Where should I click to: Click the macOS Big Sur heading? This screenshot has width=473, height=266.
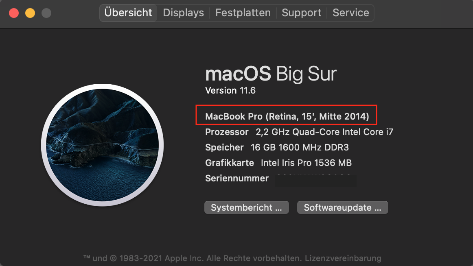coord(271,74)
